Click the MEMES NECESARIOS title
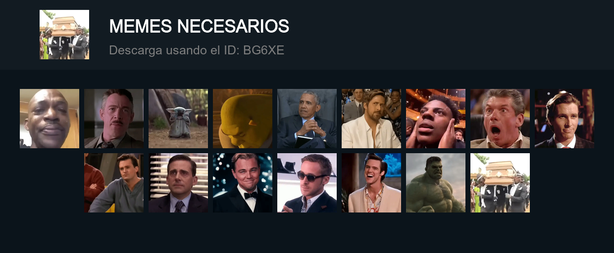 coord(199,26)
